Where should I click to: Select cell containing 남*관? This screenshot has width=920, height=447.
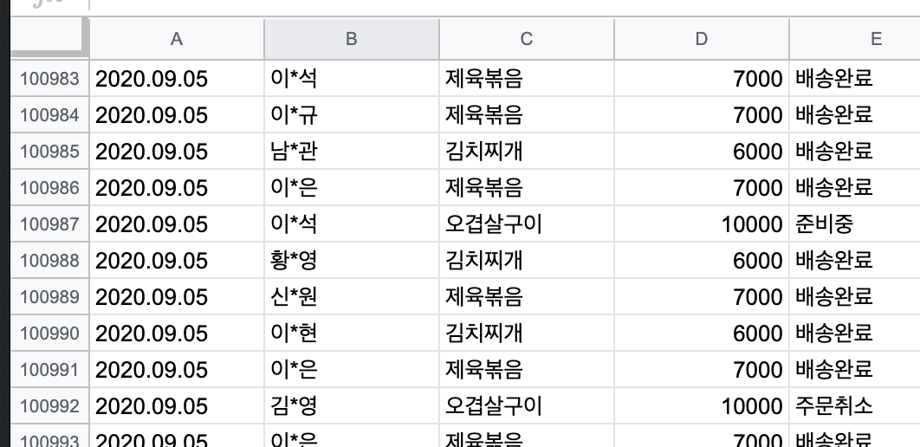click(x=351, y=152)
